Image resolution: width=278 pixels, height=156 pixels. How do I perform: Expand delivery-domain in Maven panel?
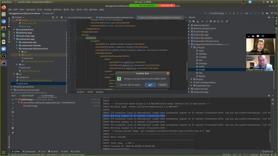[x=189, y=25]
